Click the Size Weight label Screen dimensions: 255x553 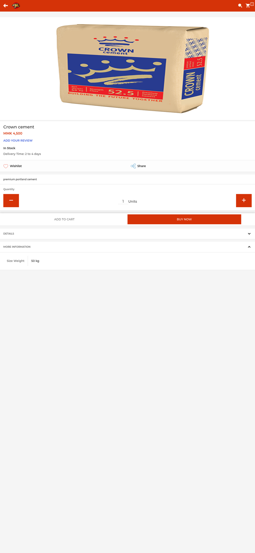(x=15, y=261)
